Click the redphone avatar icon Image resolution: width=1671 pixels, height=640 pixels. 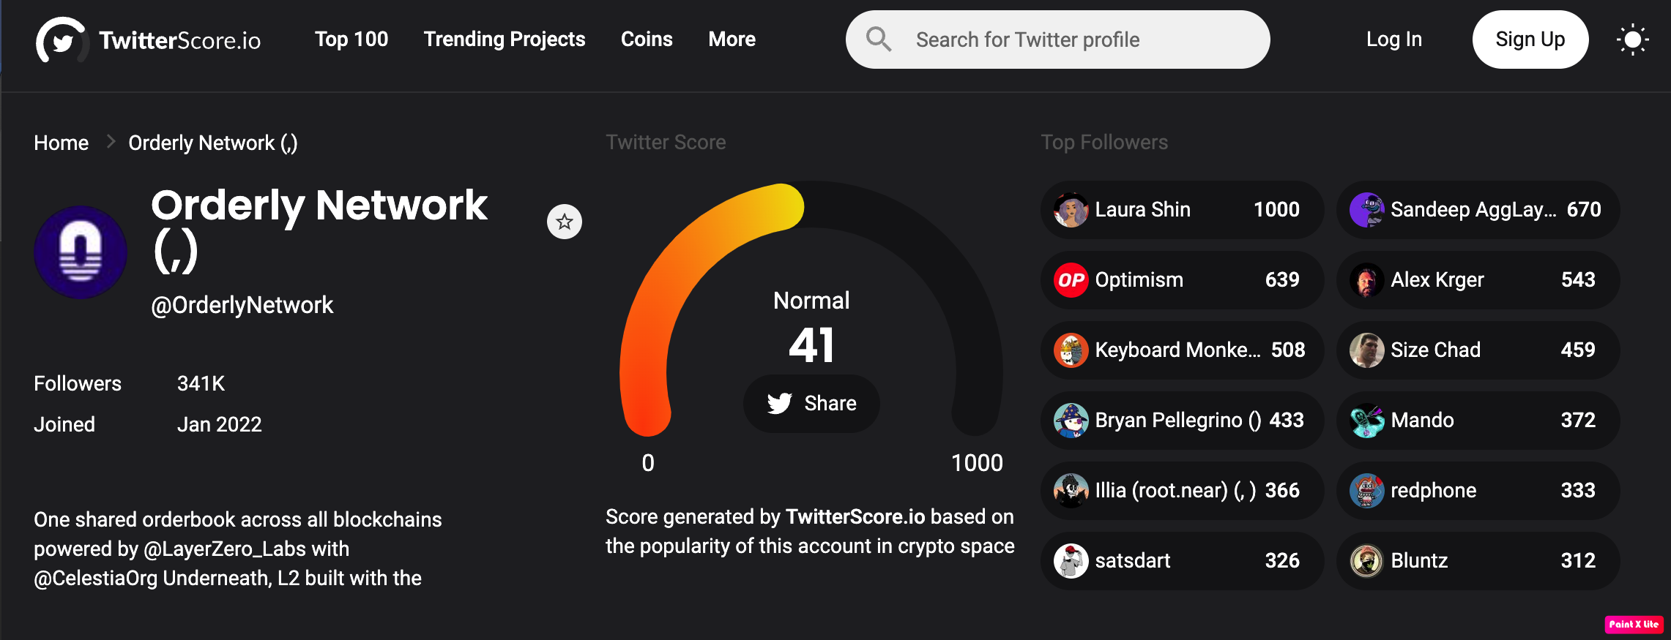pos(1367,491)
